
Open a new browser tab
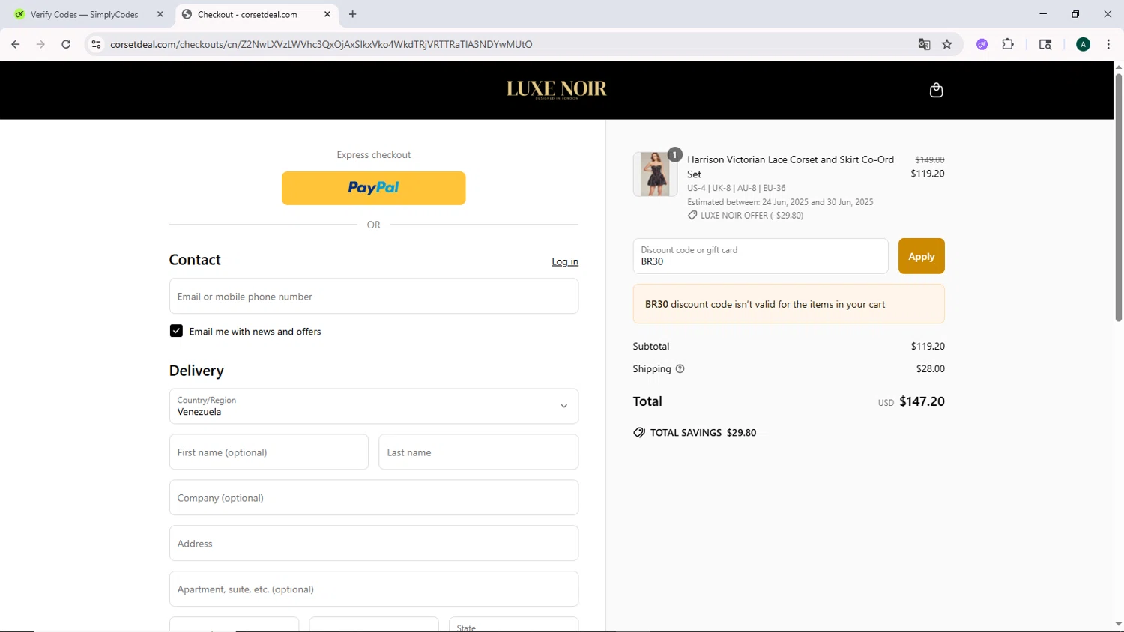352,14
